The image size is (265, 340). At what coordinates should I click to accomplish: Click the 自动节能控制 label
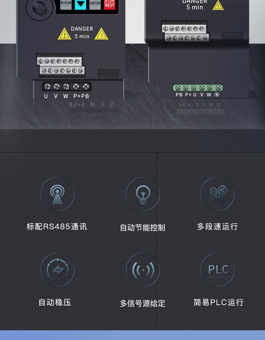tap(143, 228)
